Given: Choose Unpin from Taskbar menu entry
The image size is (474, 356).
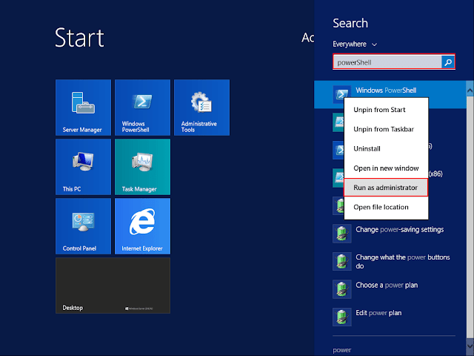Looking at the screenshot, I should [x=386, y=129].
